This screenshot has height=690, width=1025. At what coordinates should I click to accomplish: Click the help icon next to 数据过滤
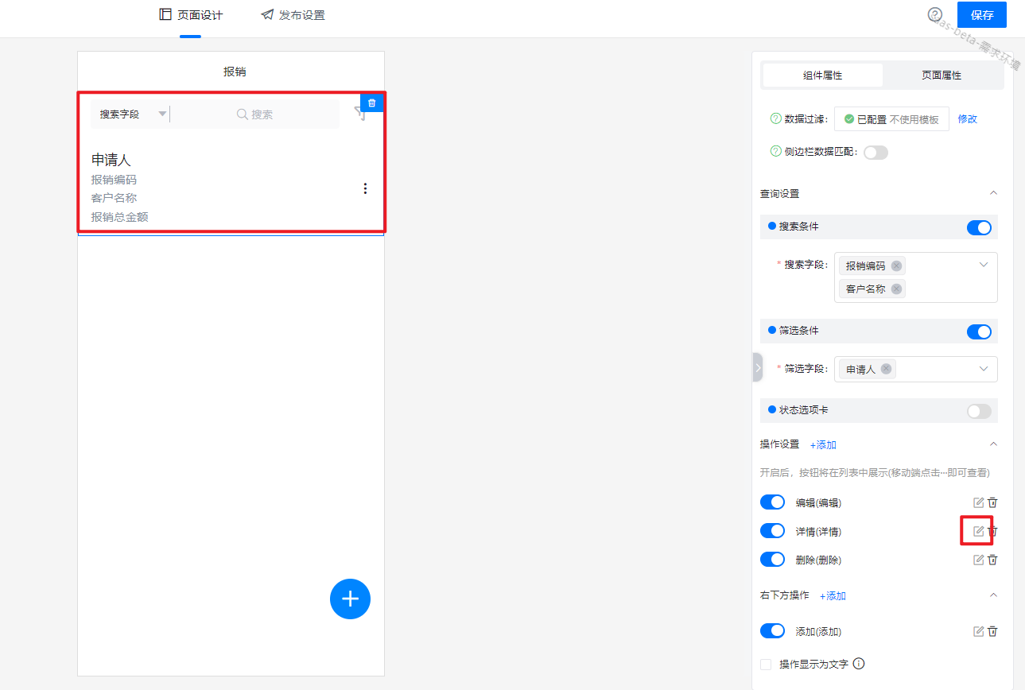(x=776, y=118)
